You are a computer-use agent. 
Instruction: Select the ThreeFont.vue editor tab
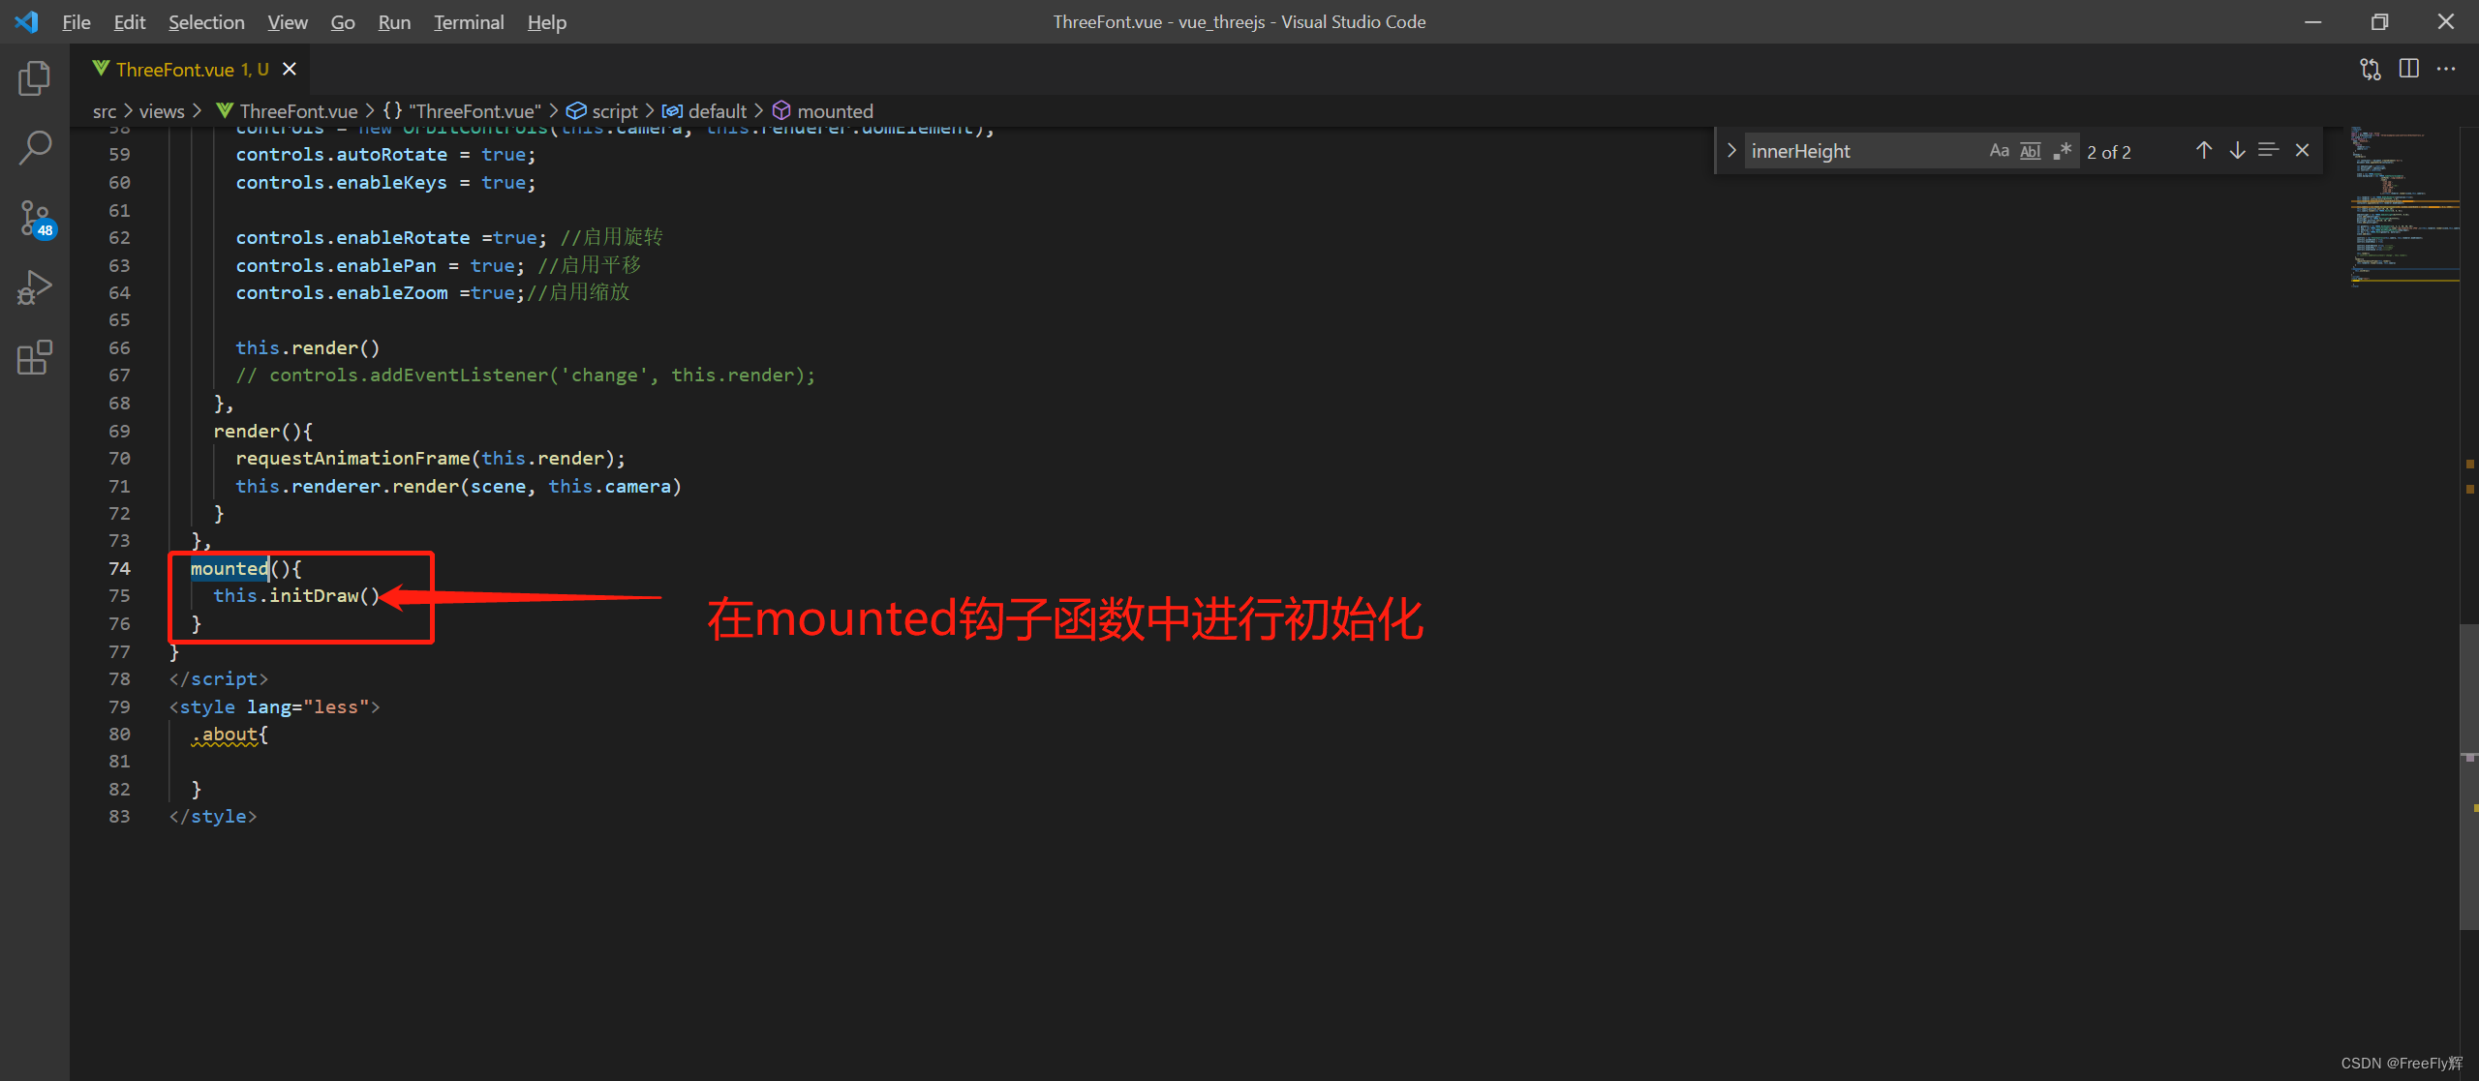(192, 69)
